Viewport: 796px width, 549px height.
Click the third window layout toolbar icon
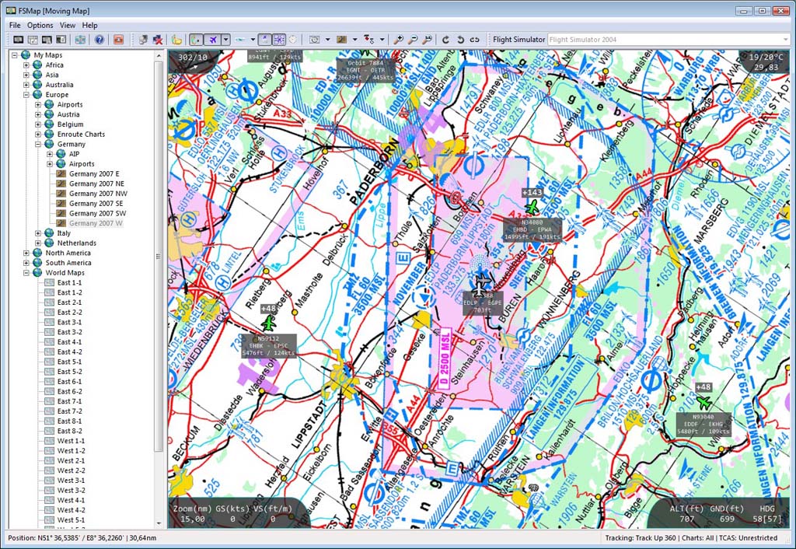(x=47, y=40)
